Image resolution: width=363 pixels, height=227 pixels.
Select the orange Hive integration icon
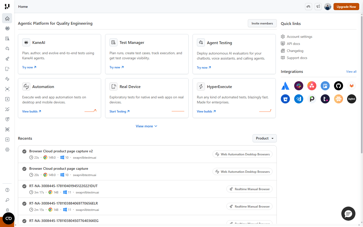(x=339, y=99)
